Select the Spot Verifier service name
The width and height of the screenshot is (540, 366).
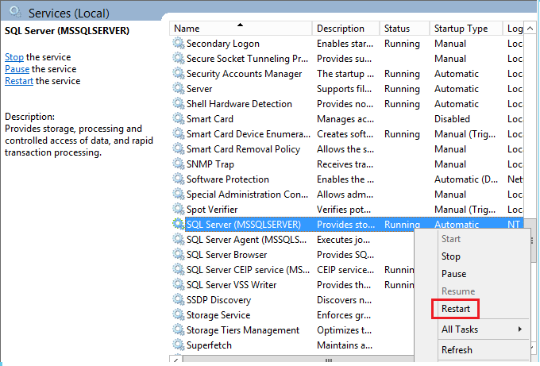[212, 210]
